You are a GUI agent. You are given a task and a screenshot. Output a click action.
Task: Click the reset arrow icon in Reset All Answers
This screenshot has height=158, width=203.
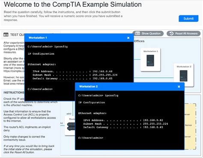point(171,34)
